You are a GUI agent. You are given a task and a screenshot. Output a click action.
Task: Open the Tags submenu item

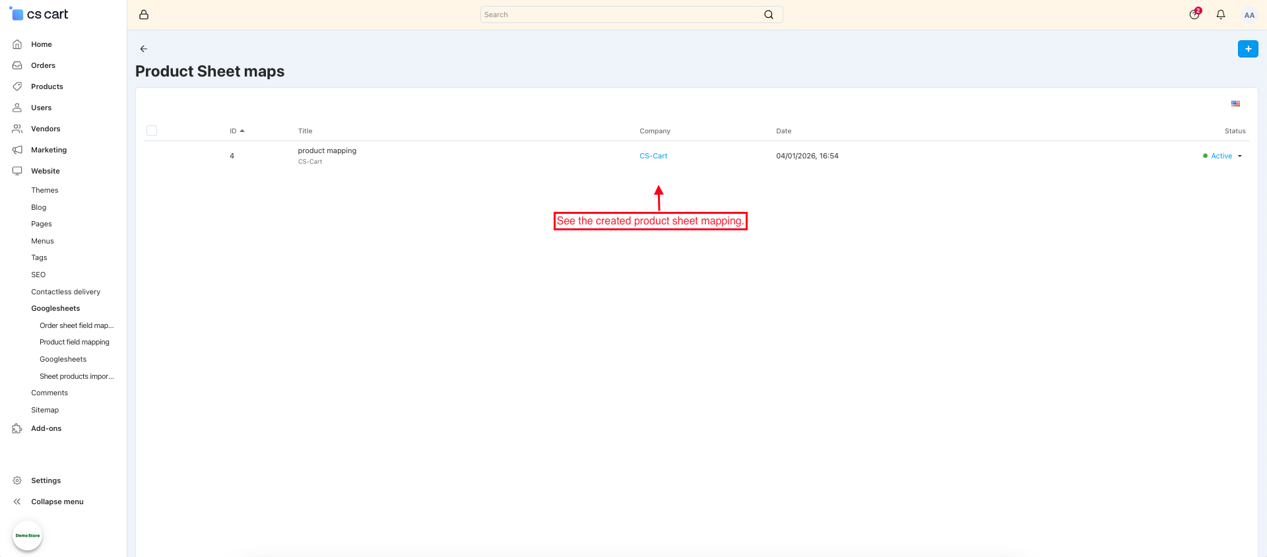tap(39, 257)
